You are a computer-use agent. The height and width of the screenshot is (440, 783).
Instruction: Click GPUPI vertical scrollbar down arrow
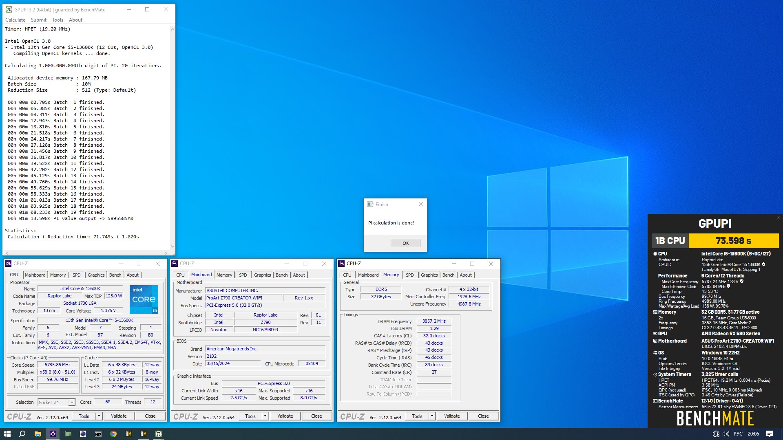(x=173, y=246)
